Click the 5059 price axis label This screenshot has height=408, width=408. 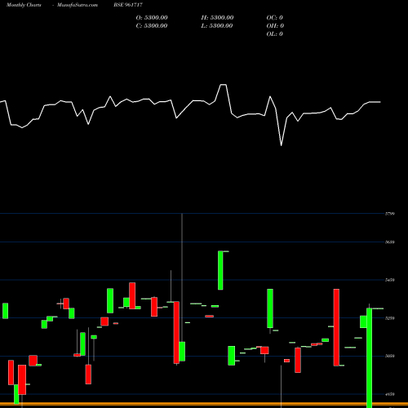coord(390,356)
